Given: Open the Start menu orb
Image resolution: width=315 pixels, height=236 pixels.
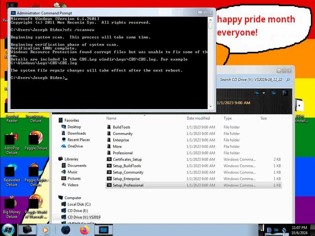Looking at the screenshot, I should [x=8, y=230].
